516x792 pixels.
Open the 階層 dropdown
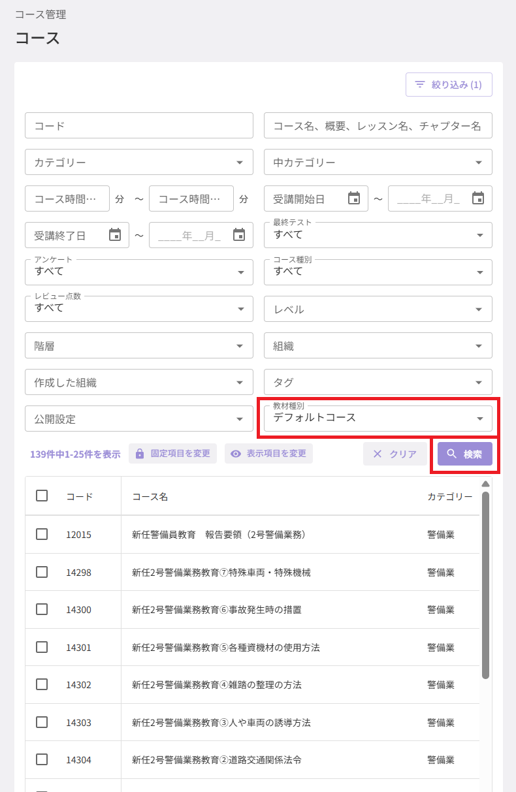(x=139, y=345)
